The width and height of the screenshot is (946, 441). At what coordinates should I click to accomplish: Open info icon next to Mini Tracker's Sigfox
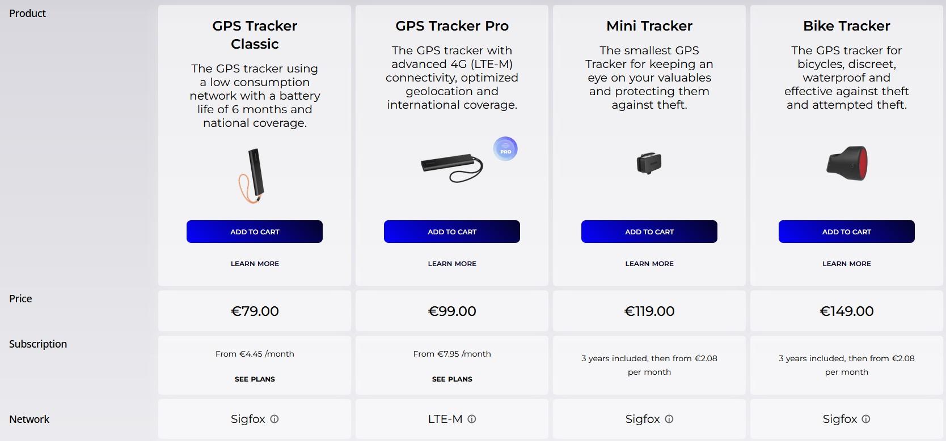pos(669,419)
